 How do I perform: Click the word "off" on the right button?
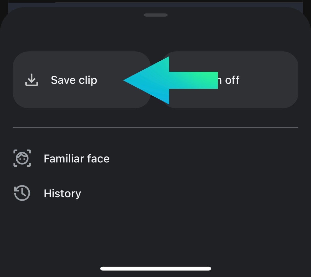click(232, 80)
